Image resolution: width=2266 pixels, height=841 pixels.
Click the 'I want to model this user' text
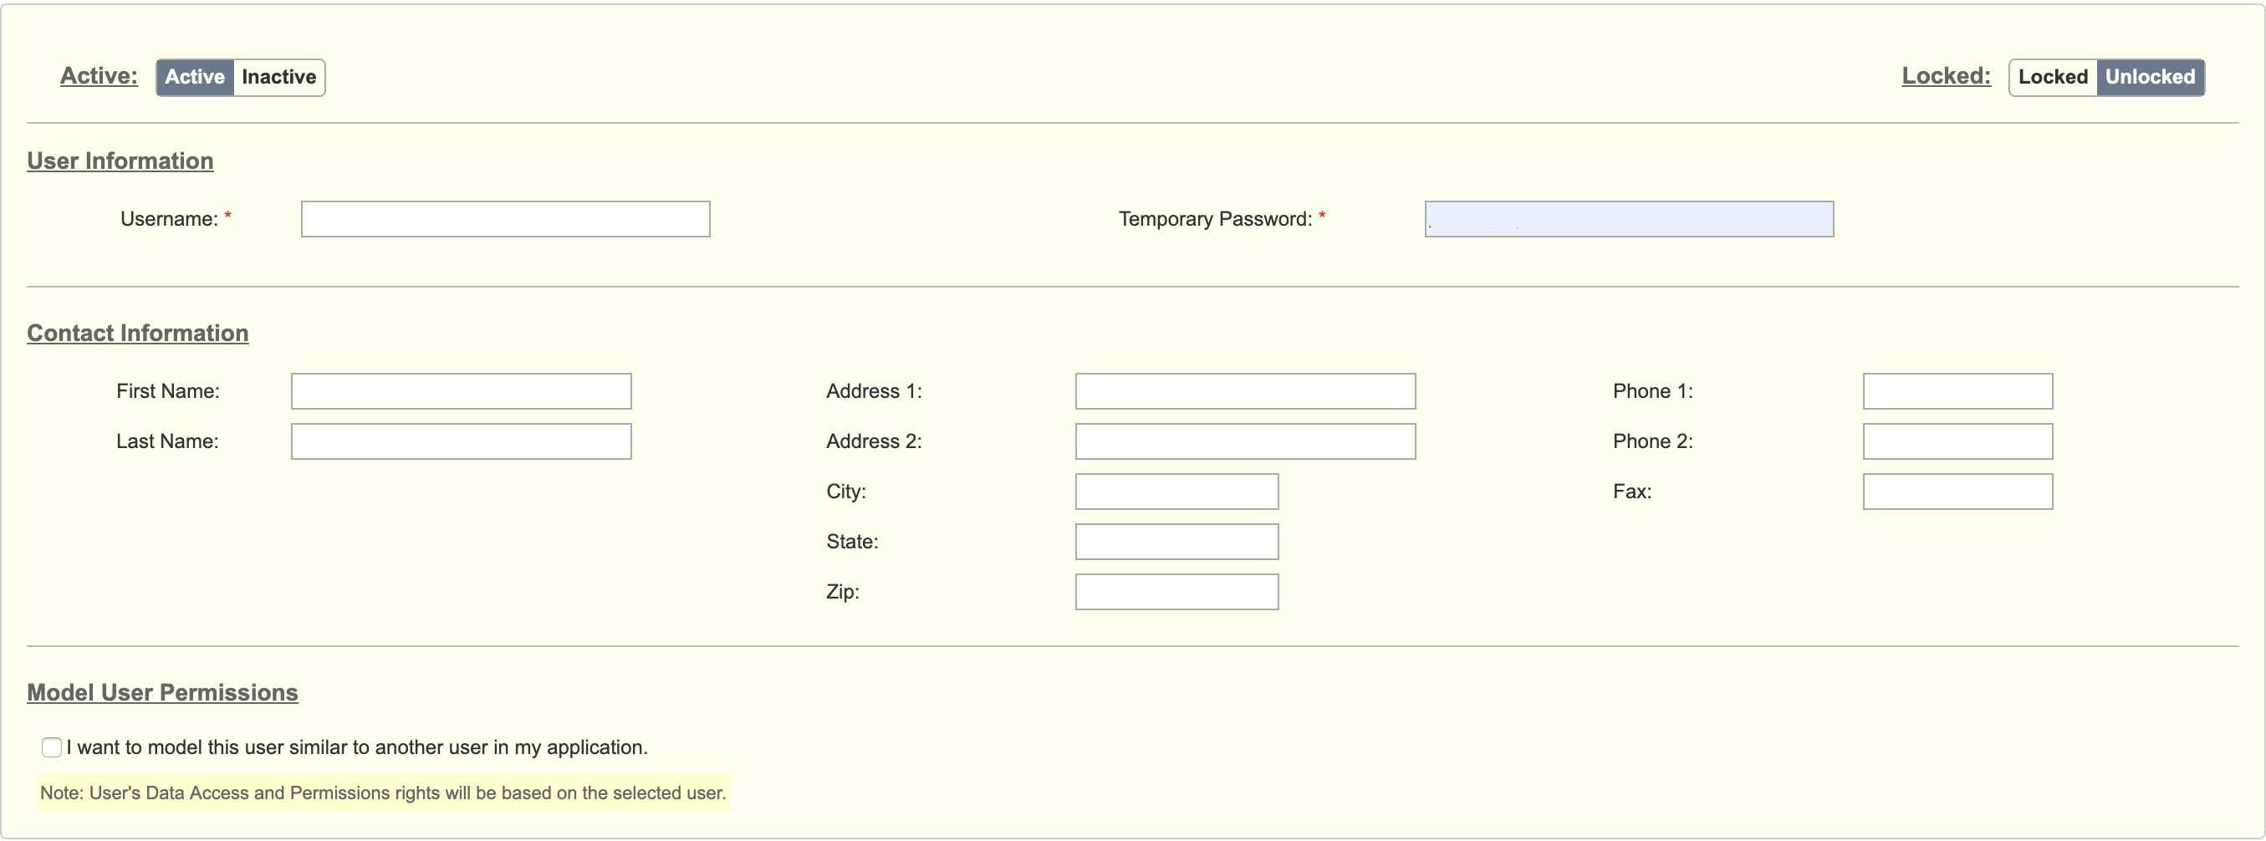coord(357,747)
